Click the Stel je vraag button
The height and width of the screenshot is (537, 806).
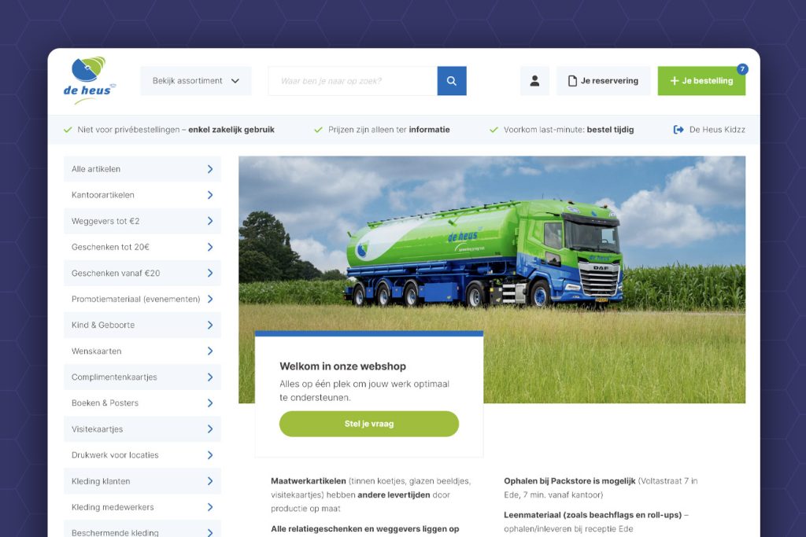tap(368, 424)
